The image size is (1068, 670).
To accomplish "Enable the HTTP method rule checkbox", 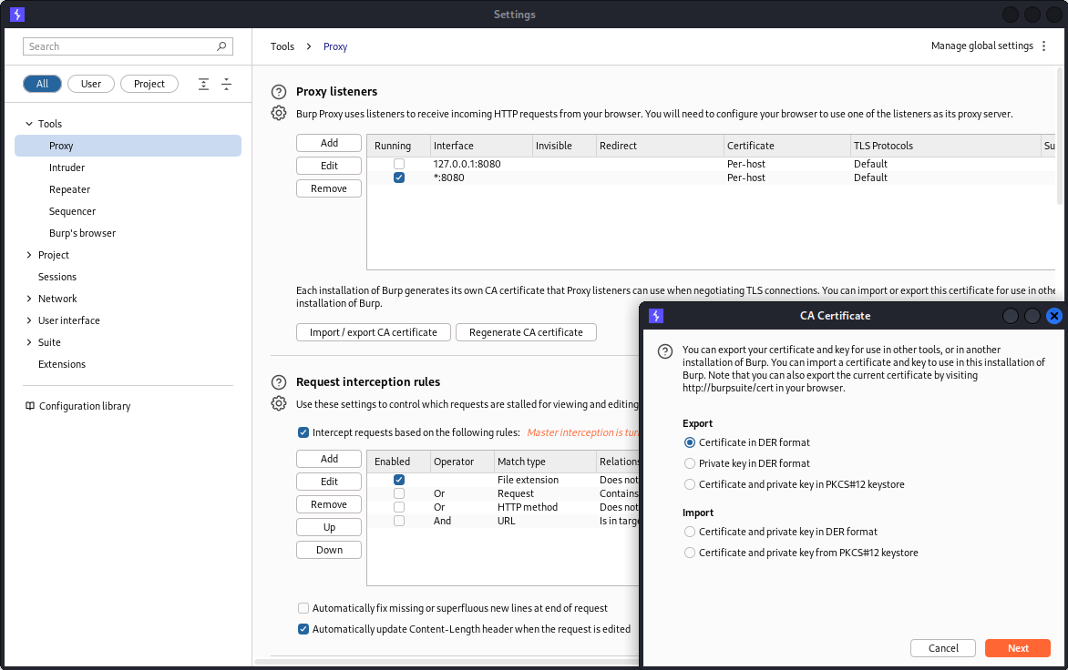I will point(399,507).
